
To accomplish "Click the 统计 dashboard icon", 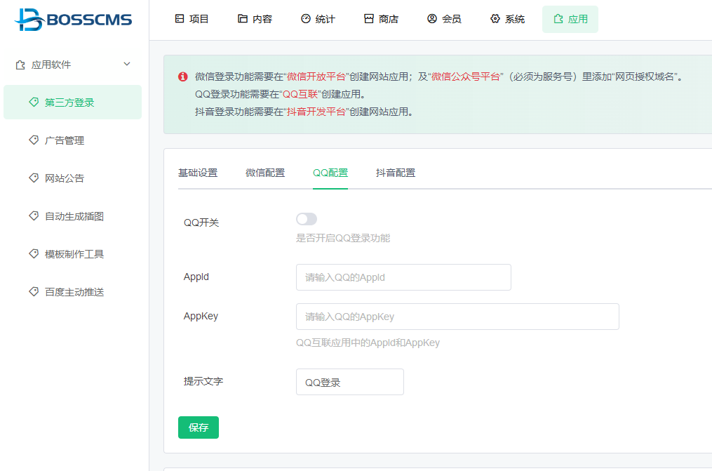I will (x=306, y=19).
